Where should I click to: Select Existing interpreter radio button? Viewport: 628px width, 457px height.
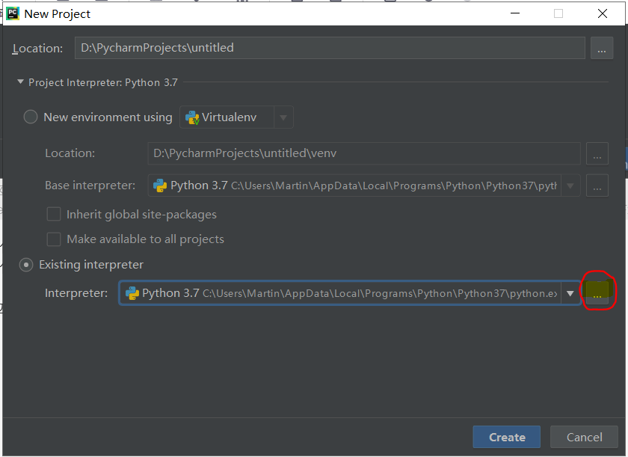click(26, 265)
